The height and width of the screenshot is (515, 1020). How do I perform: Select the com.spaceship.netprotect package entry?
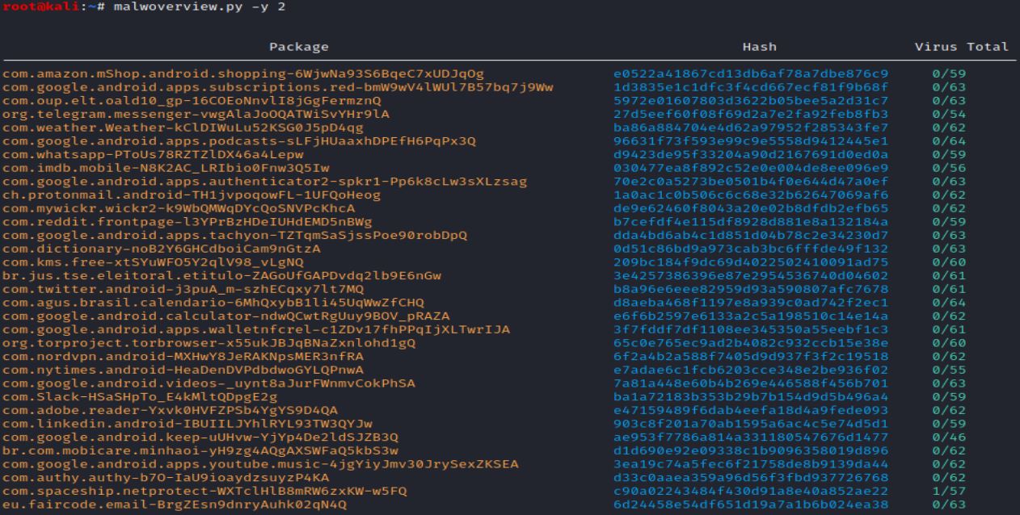[204, 489]
